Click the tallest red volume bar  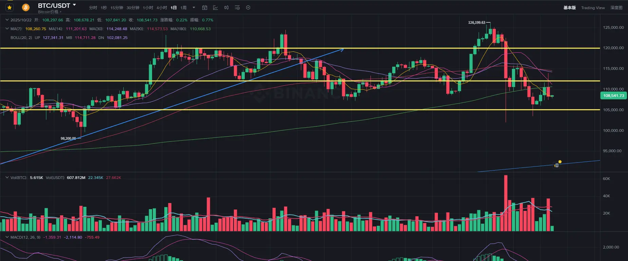point(506,203)
